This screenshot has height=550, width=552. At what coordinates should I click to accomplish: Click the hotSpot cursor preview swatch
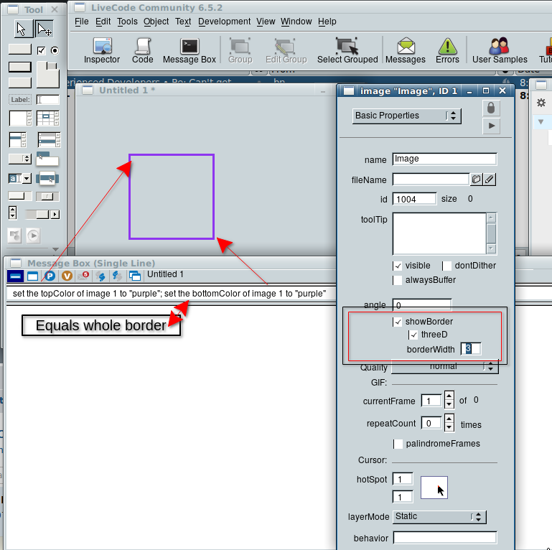(434, 489)
